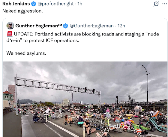Click the Grok slashed-circle icon
The height and width of the screenshot is (137, 168).
click(x=156, y=4)
